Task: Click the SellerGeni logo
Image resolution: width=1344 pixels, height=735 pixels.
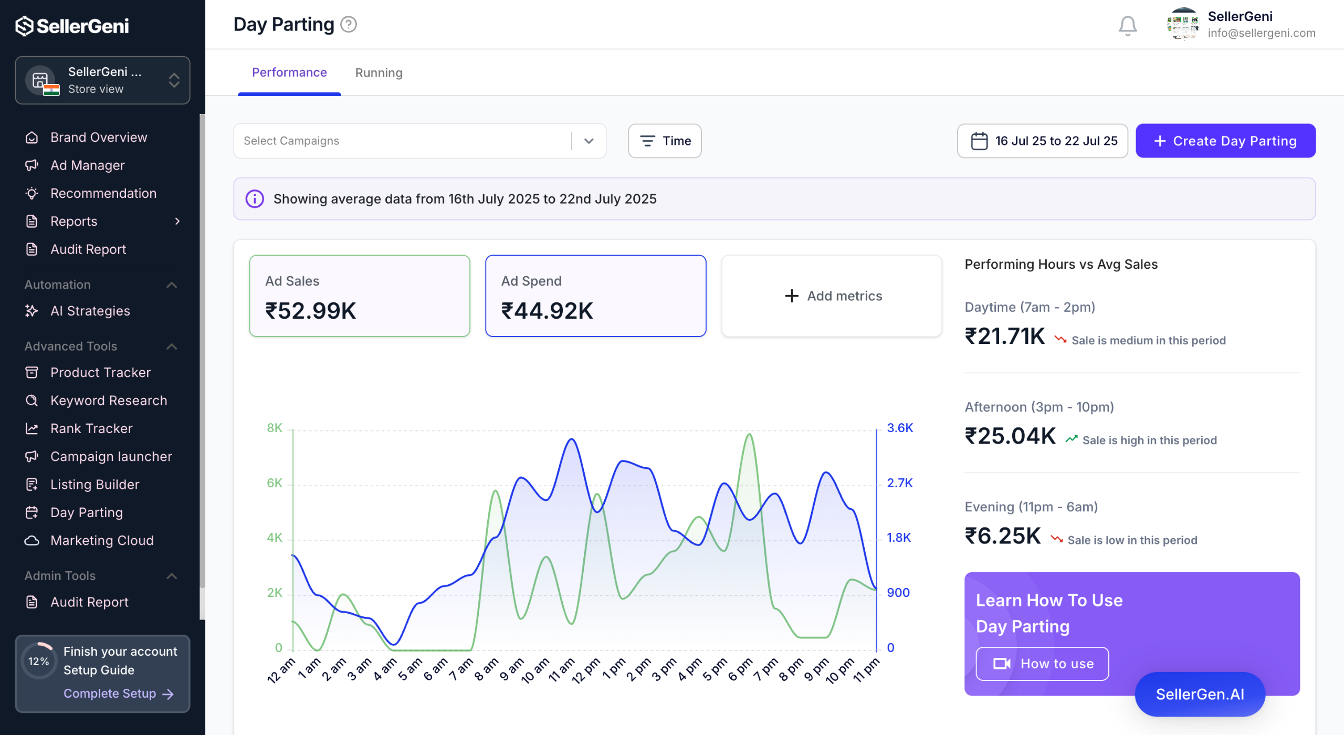Action: tap(72, 26)
